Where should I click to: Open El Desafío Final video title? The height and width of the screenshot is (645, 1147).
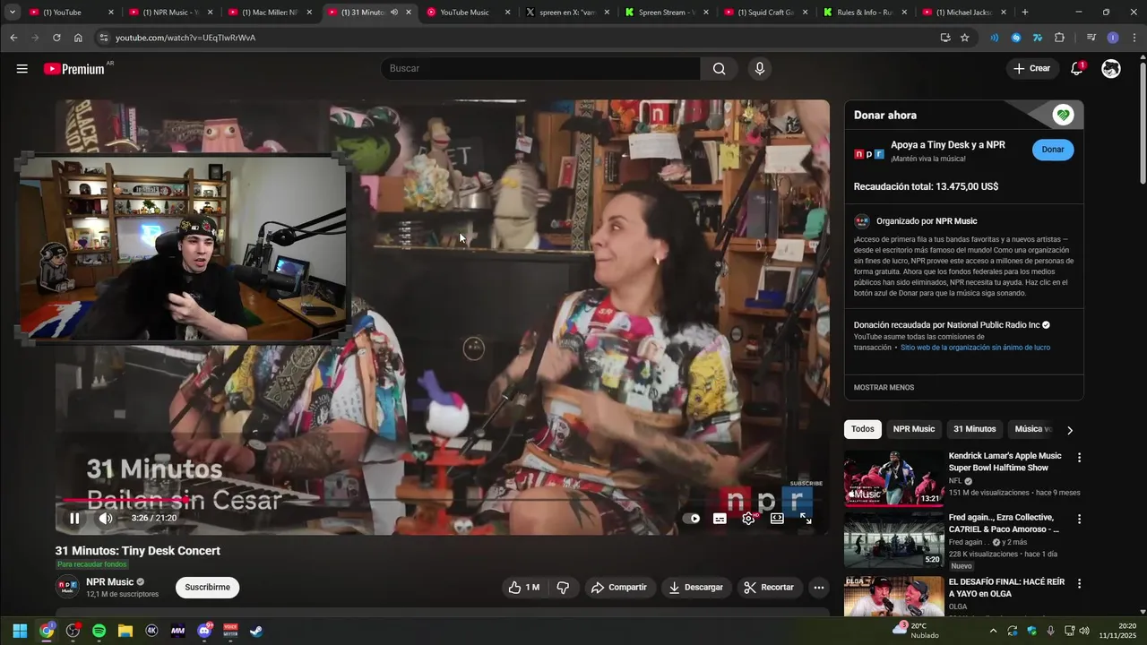click(1006, 588)
